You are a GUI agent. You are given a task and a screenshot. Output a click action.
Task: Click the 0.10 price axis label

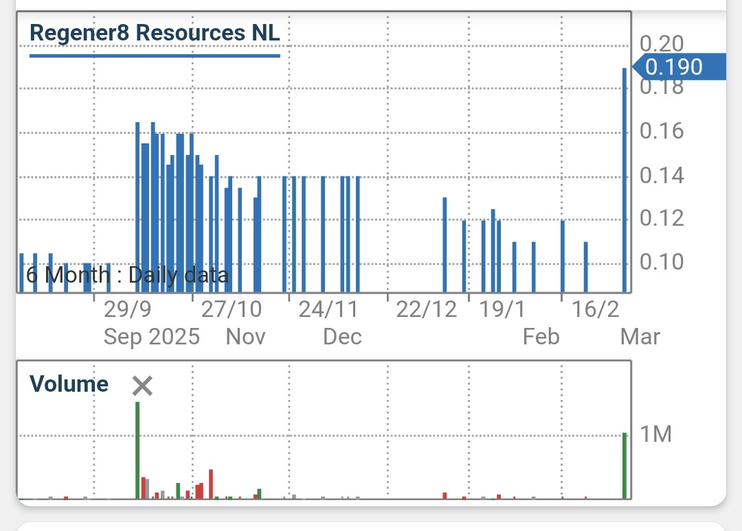(x=662, y=261)
